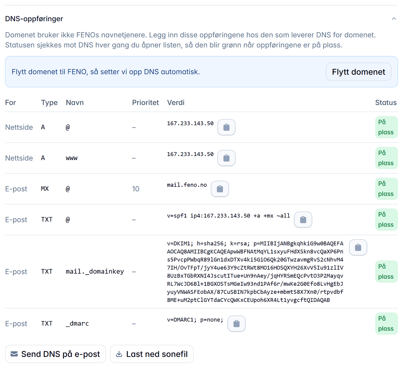Click the v=DMARC1; p=none; value text
This screenshot has height=368, width=403.
[195, 320]
